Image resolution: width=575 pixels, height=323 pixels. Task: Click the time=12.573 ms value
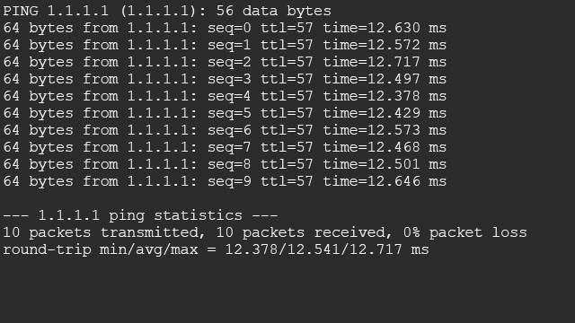click(x=385, y=130)
